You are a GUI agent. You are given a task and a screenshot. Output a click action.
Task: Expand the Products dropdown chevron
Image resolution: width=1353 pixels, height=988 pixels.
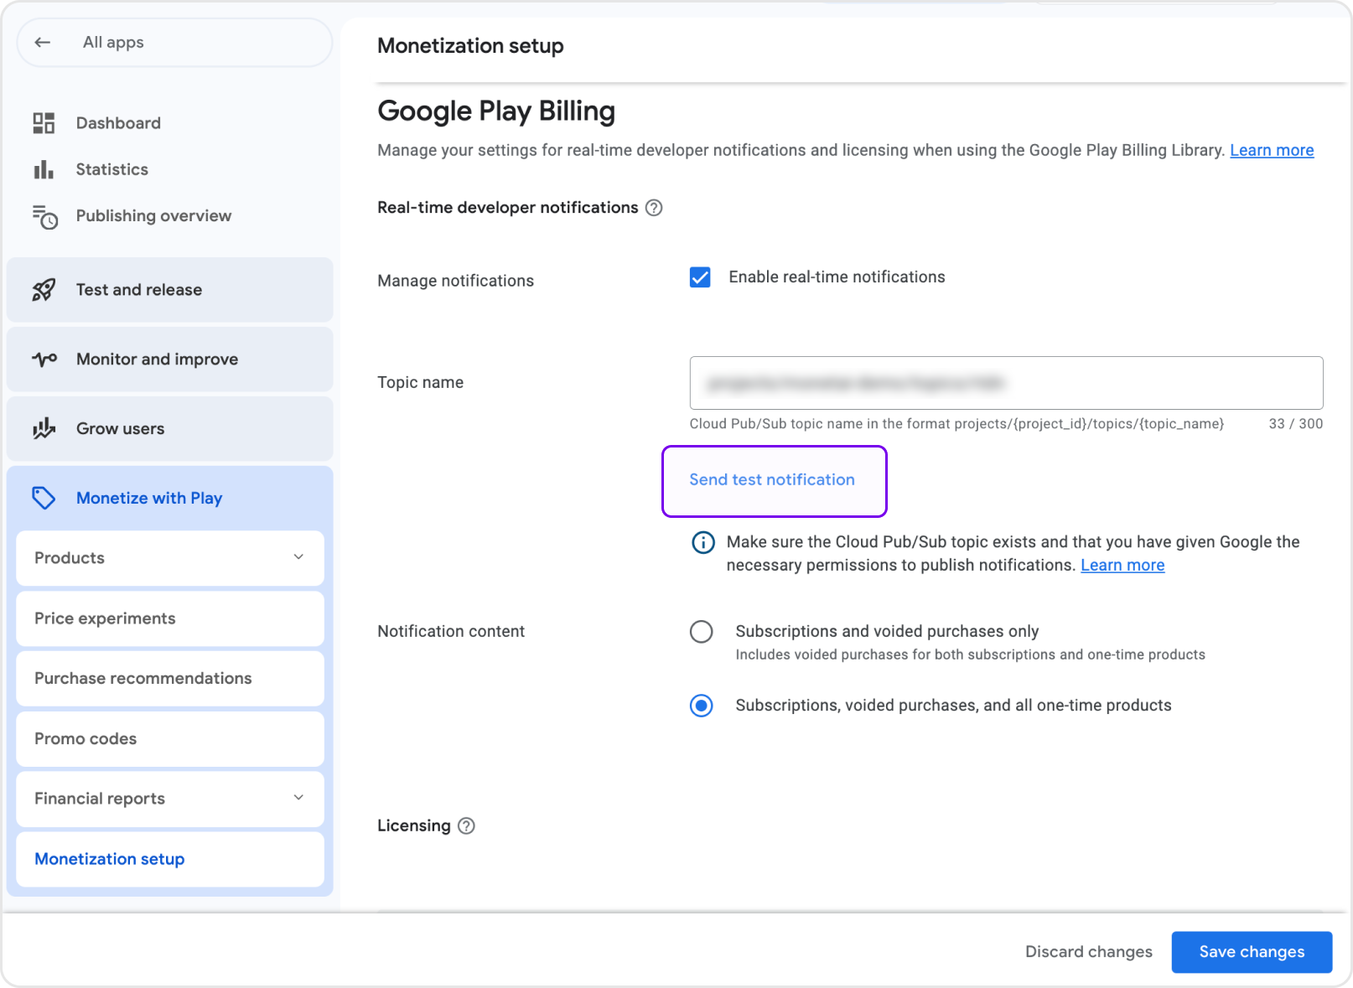[298, 557]
